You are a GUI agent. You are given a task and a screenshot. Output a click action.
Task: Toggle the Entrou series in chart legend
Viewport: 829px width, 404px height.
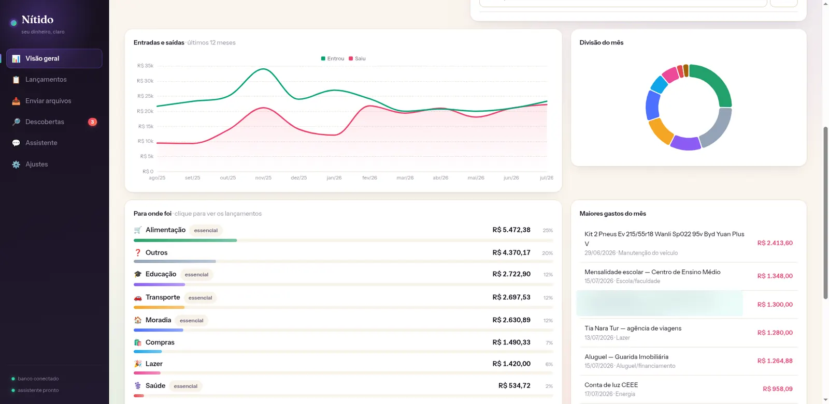coord(333,58)
